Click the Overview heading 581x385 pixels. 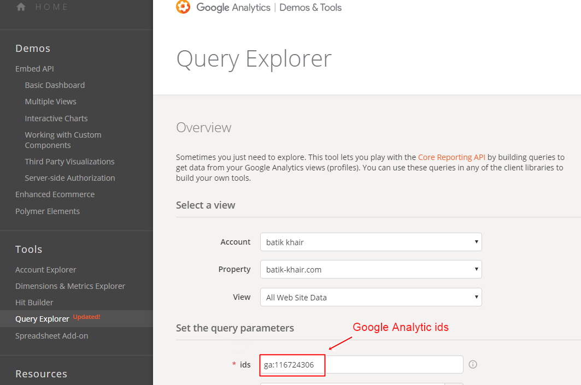(204, 127)
